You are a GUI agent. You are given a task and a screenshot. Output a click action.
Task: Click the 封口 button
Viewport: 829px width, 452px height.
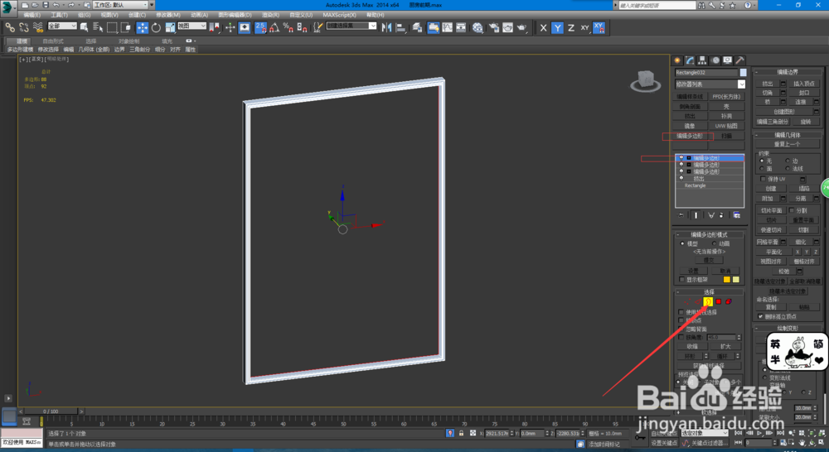[x=803, y=93]
